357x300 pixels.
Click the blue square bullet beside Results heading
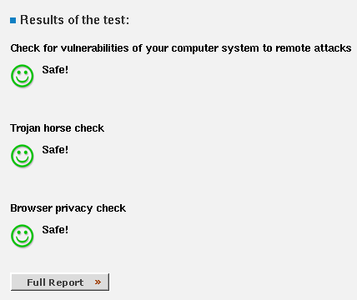[x=13, y=20]
